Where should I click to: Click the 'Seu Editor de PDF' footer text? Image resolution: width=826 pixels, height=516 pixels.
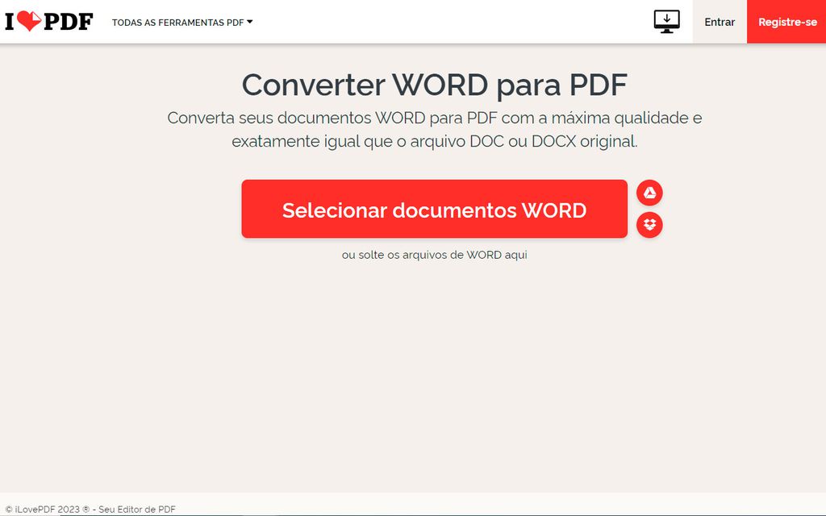[137, 509]
